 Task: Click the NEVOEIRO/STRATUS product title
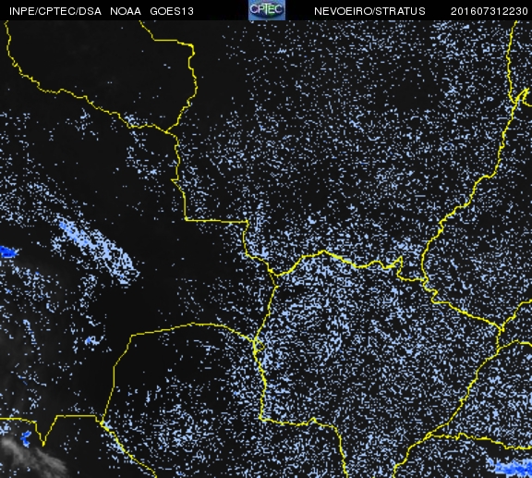pos(369,11)
